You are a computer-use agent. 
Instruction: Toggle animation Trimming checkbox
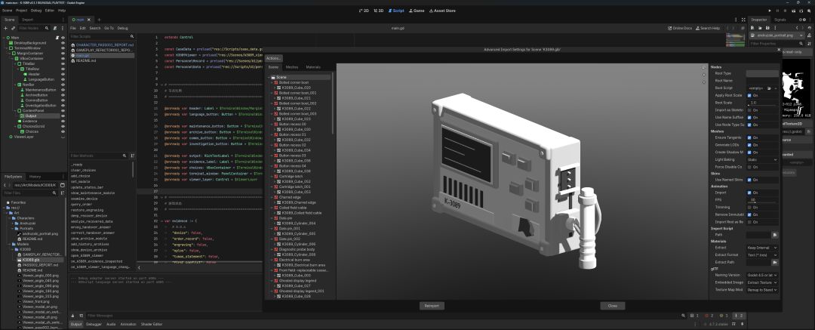tap(749, 207)
